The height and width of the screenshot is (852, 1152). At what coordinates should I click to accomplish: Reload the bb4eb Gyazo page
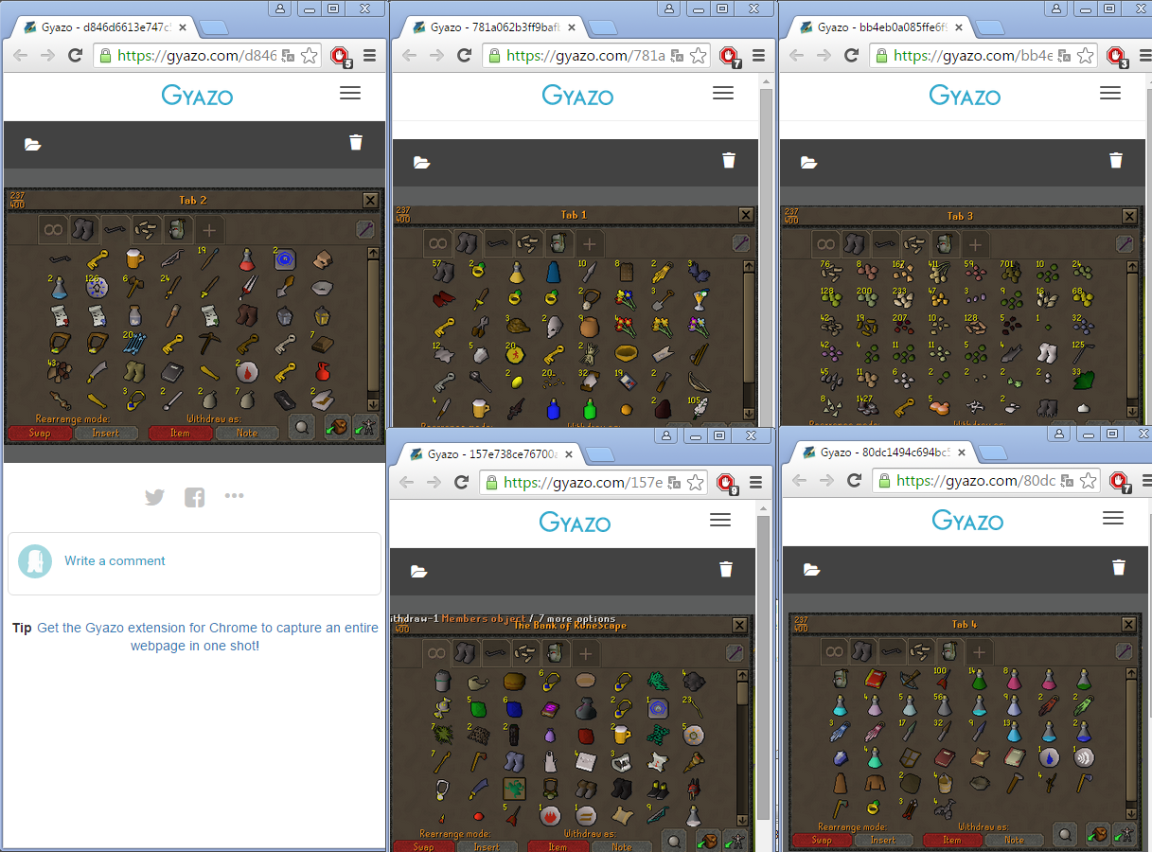pos(851,56)
